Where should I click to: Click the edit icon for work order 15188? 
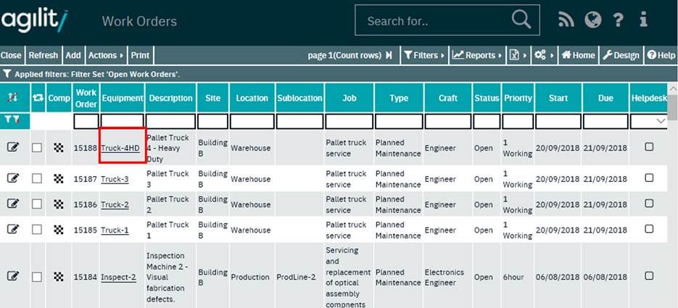click(13, 148)
